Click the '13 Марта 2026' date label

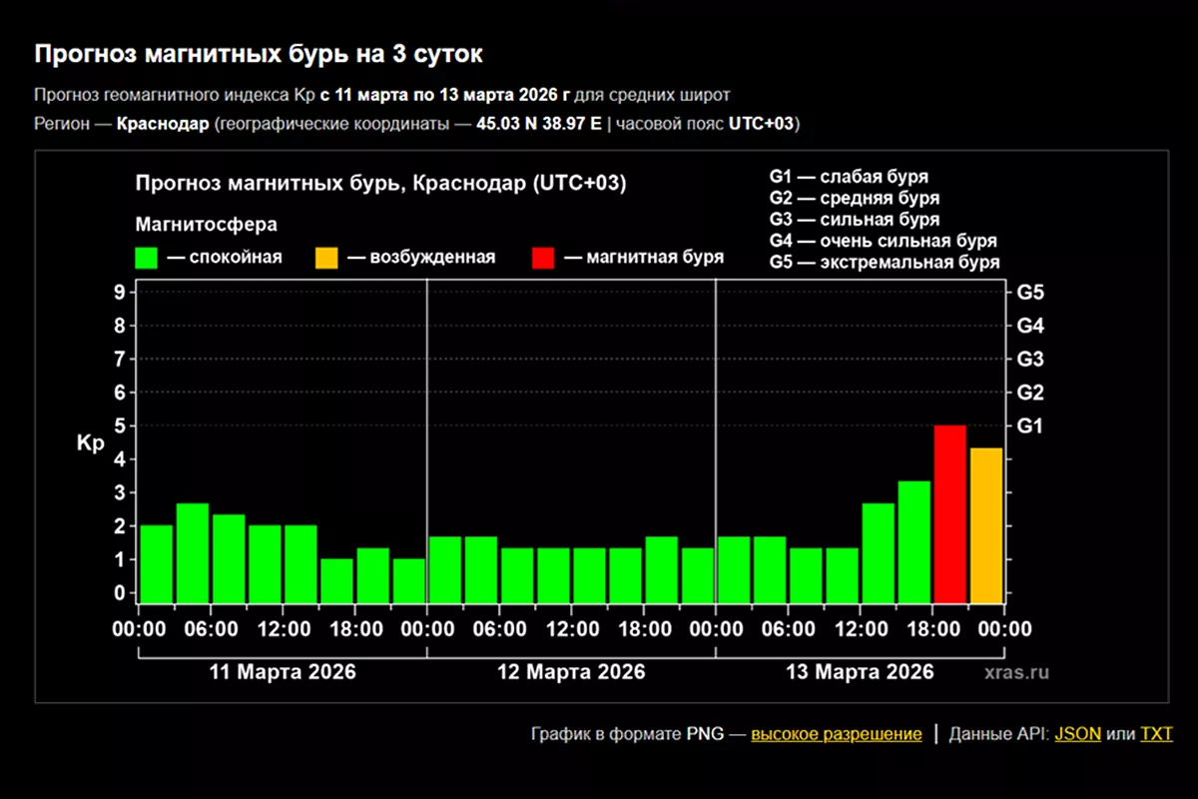pos(861,672)
